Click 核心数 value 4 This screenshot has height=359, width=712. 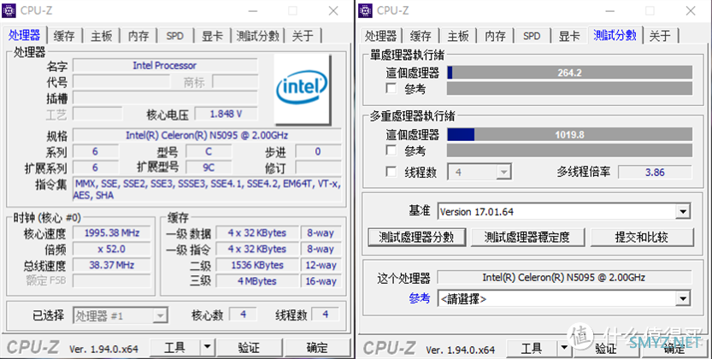pos(244,315)
